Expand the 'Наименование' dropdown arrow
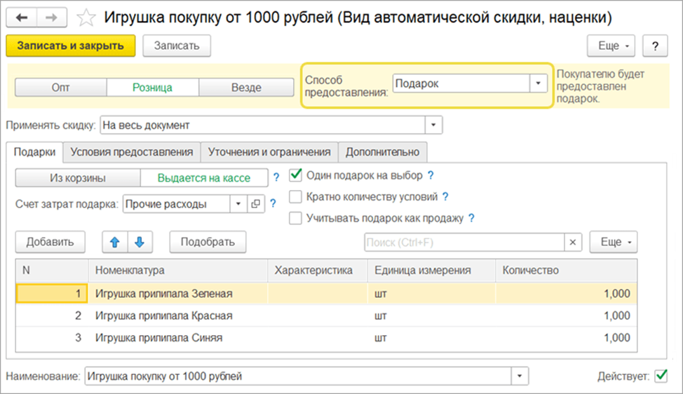 tap(520, 376)
